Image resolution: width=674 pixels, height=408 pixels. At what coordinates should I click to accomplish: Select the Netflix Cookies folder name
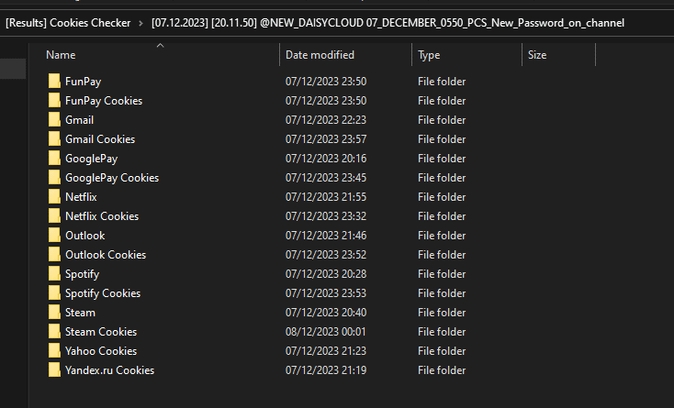click(102, 216)
